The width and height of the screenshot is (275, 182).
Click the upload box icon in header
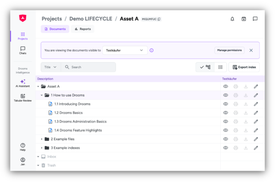click(x=244, y=19)
